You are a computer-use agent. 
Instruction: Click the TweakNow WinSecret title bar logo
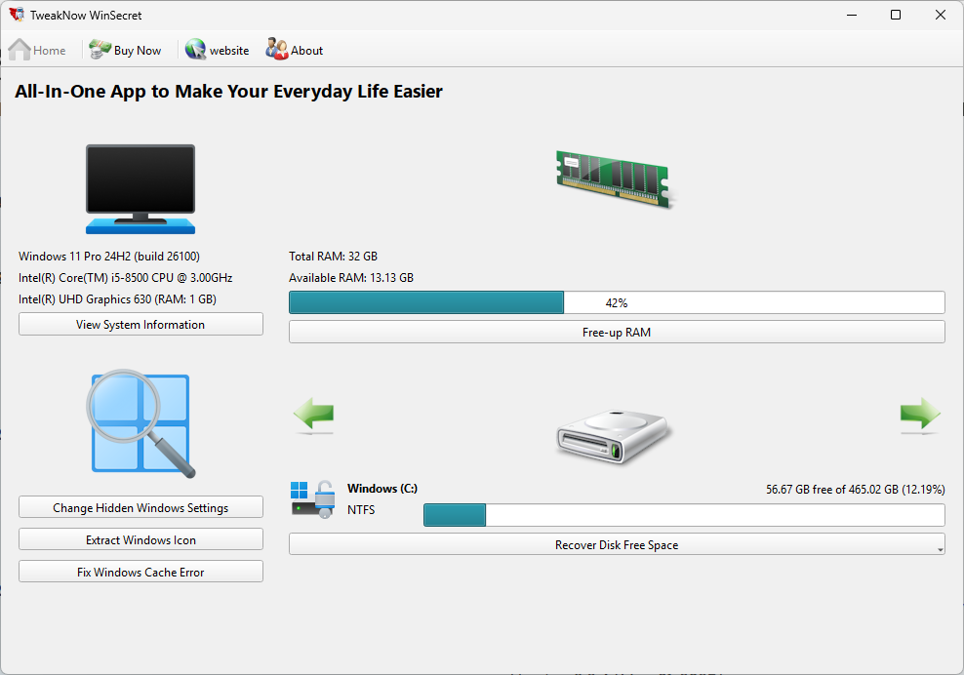tap(17, 15)
